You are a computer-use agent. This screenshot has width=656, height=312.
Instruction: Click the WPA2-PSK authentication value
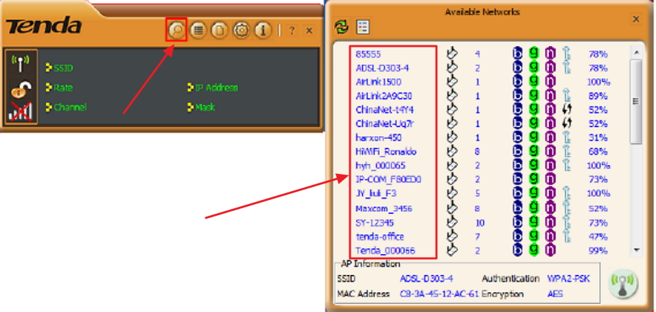click(x=569, y=278)
